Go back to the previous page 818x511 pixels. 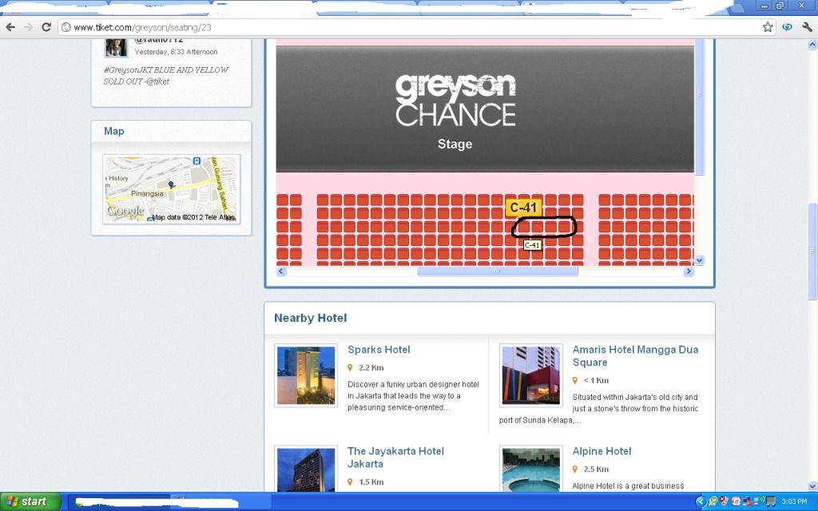click(10, 27)
